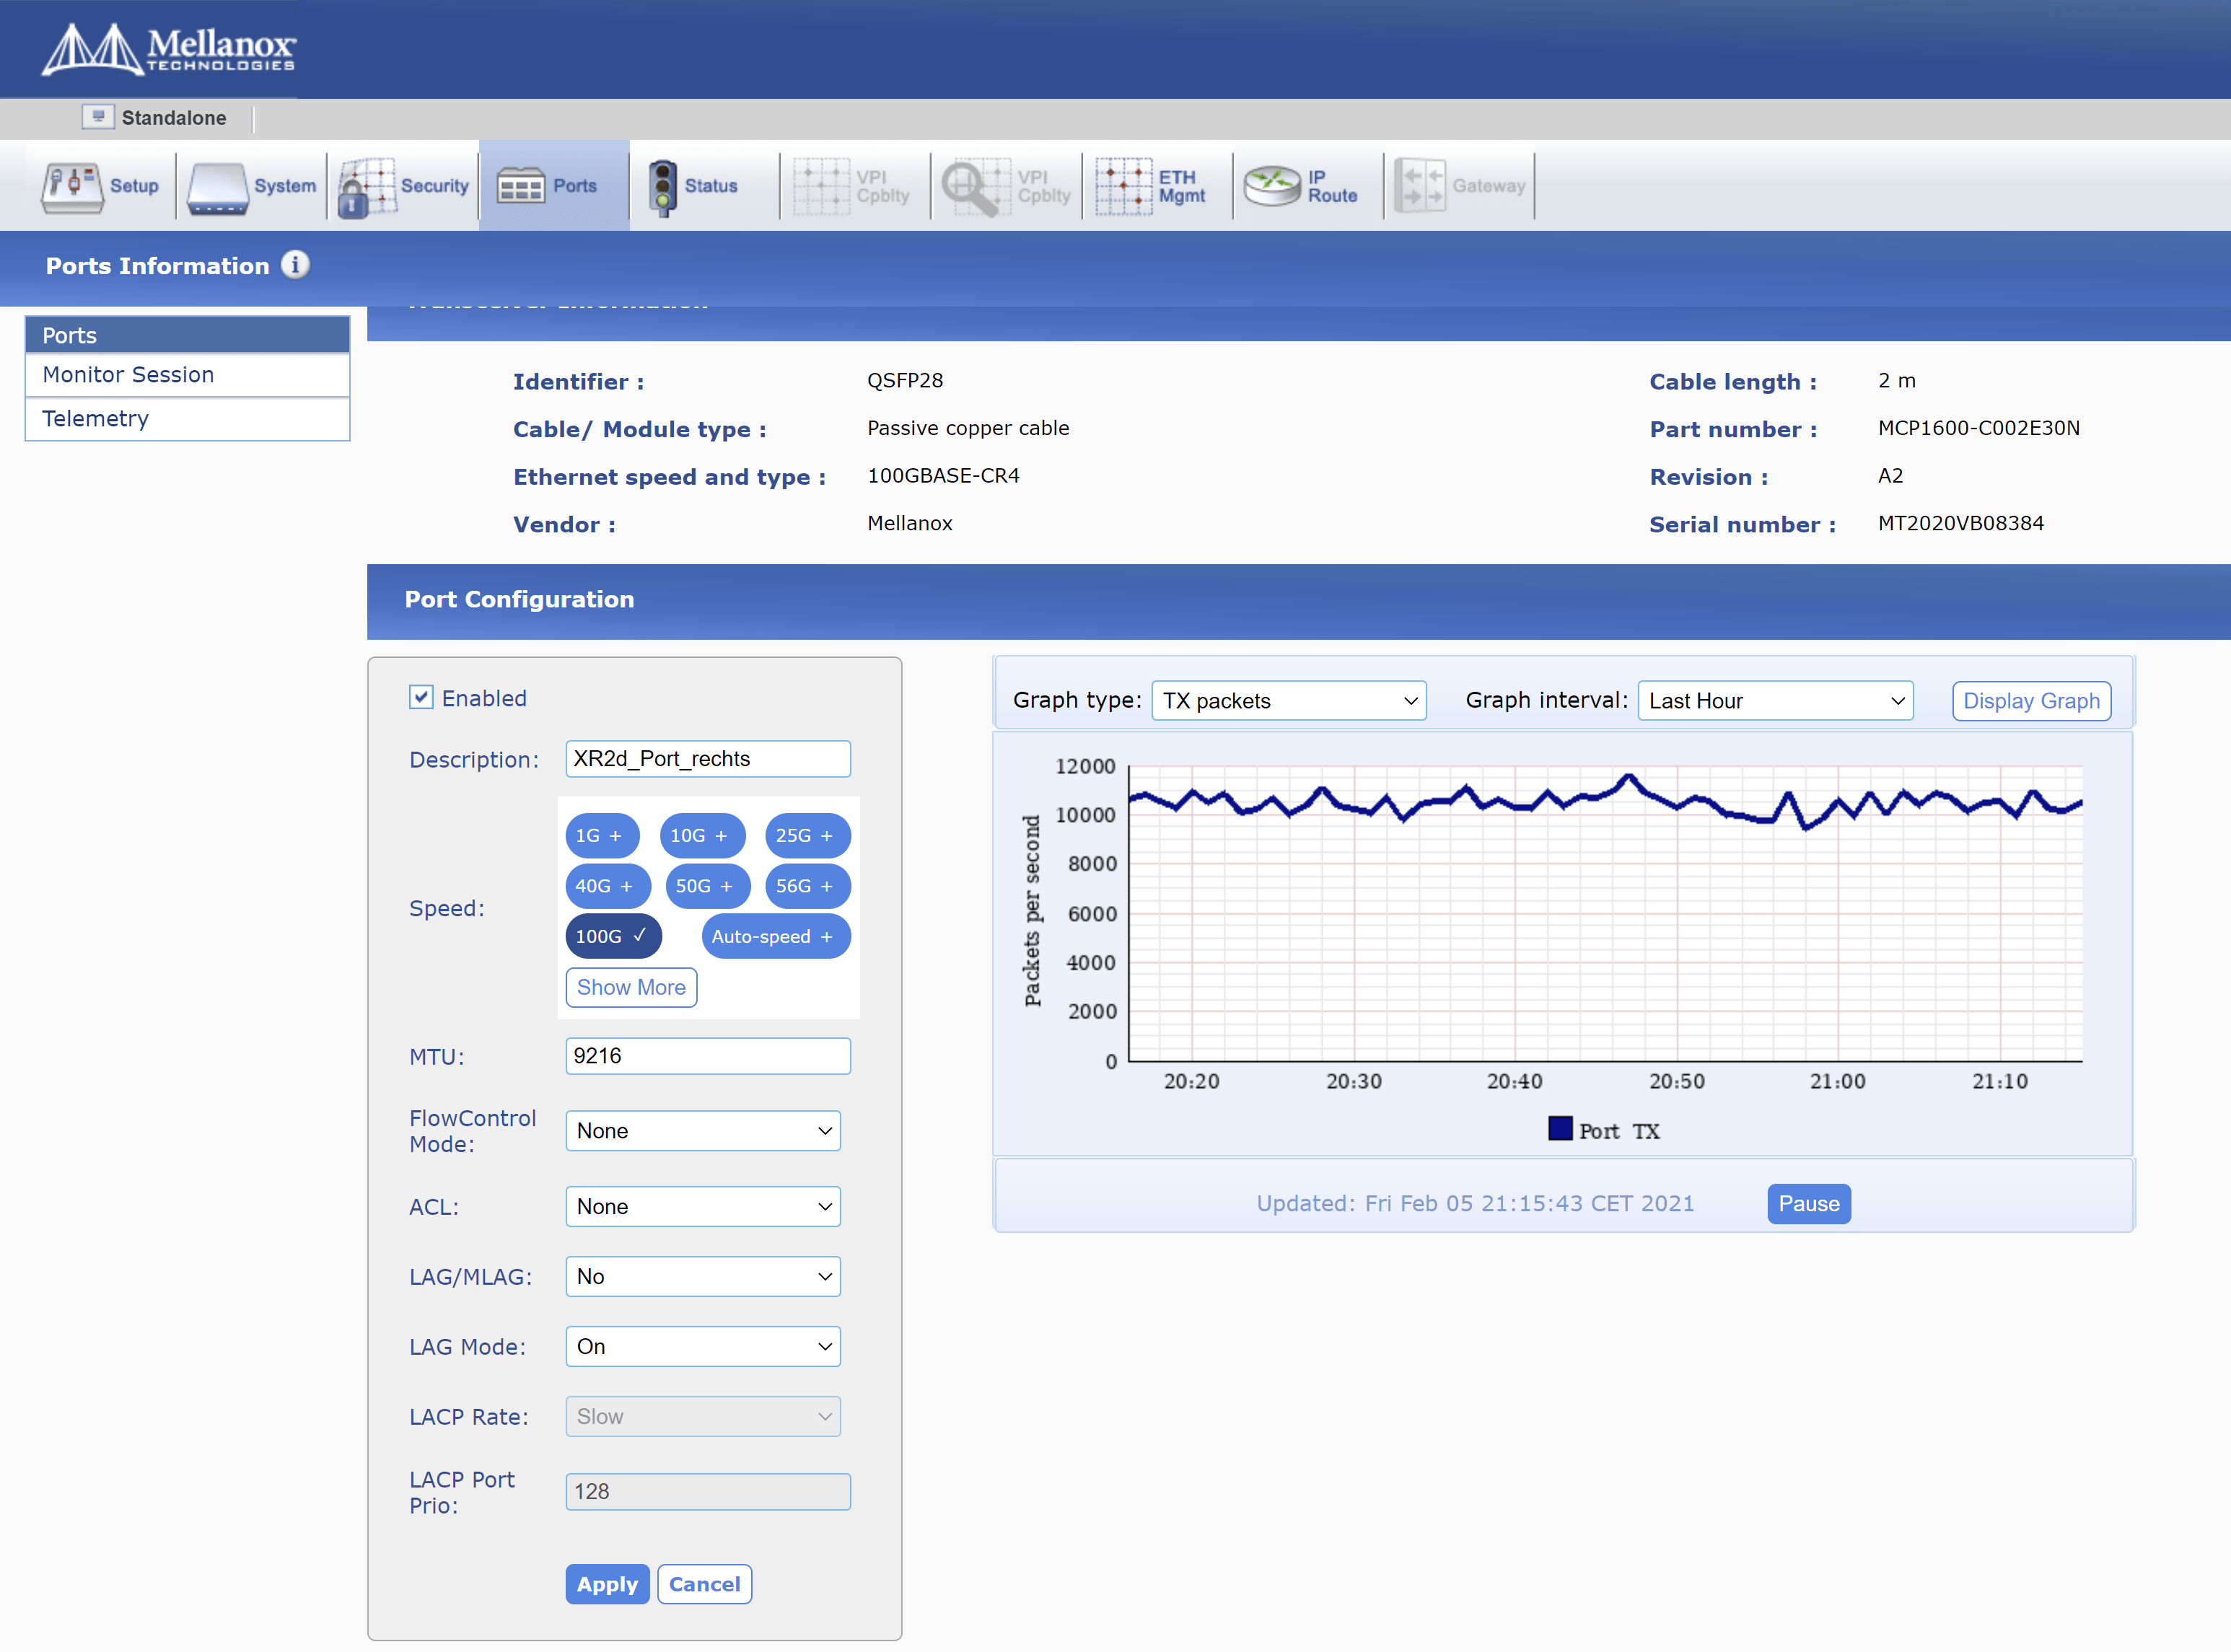The width and height of the screenshot is (2231, 1652).
Task: Open the Telemetry sidebar item
Action: pos(96,419)
